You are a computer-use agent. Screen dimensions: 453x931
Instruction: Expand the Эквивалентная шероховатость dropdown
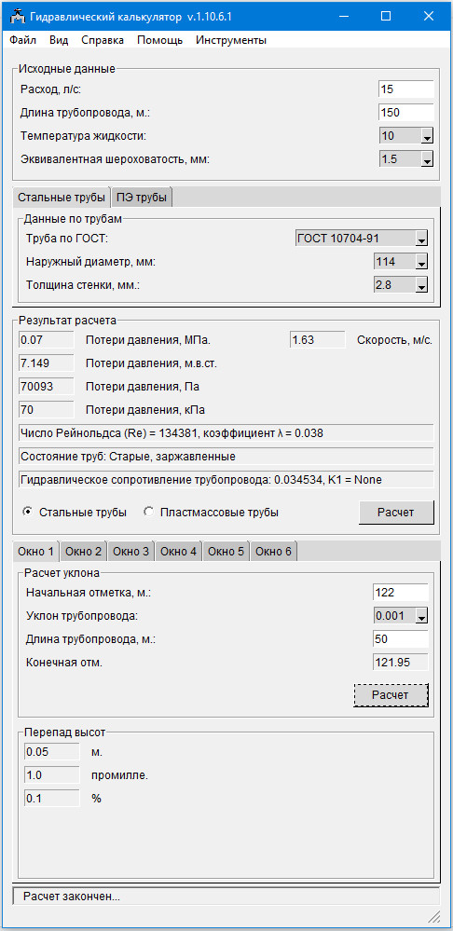pos(426,159)
